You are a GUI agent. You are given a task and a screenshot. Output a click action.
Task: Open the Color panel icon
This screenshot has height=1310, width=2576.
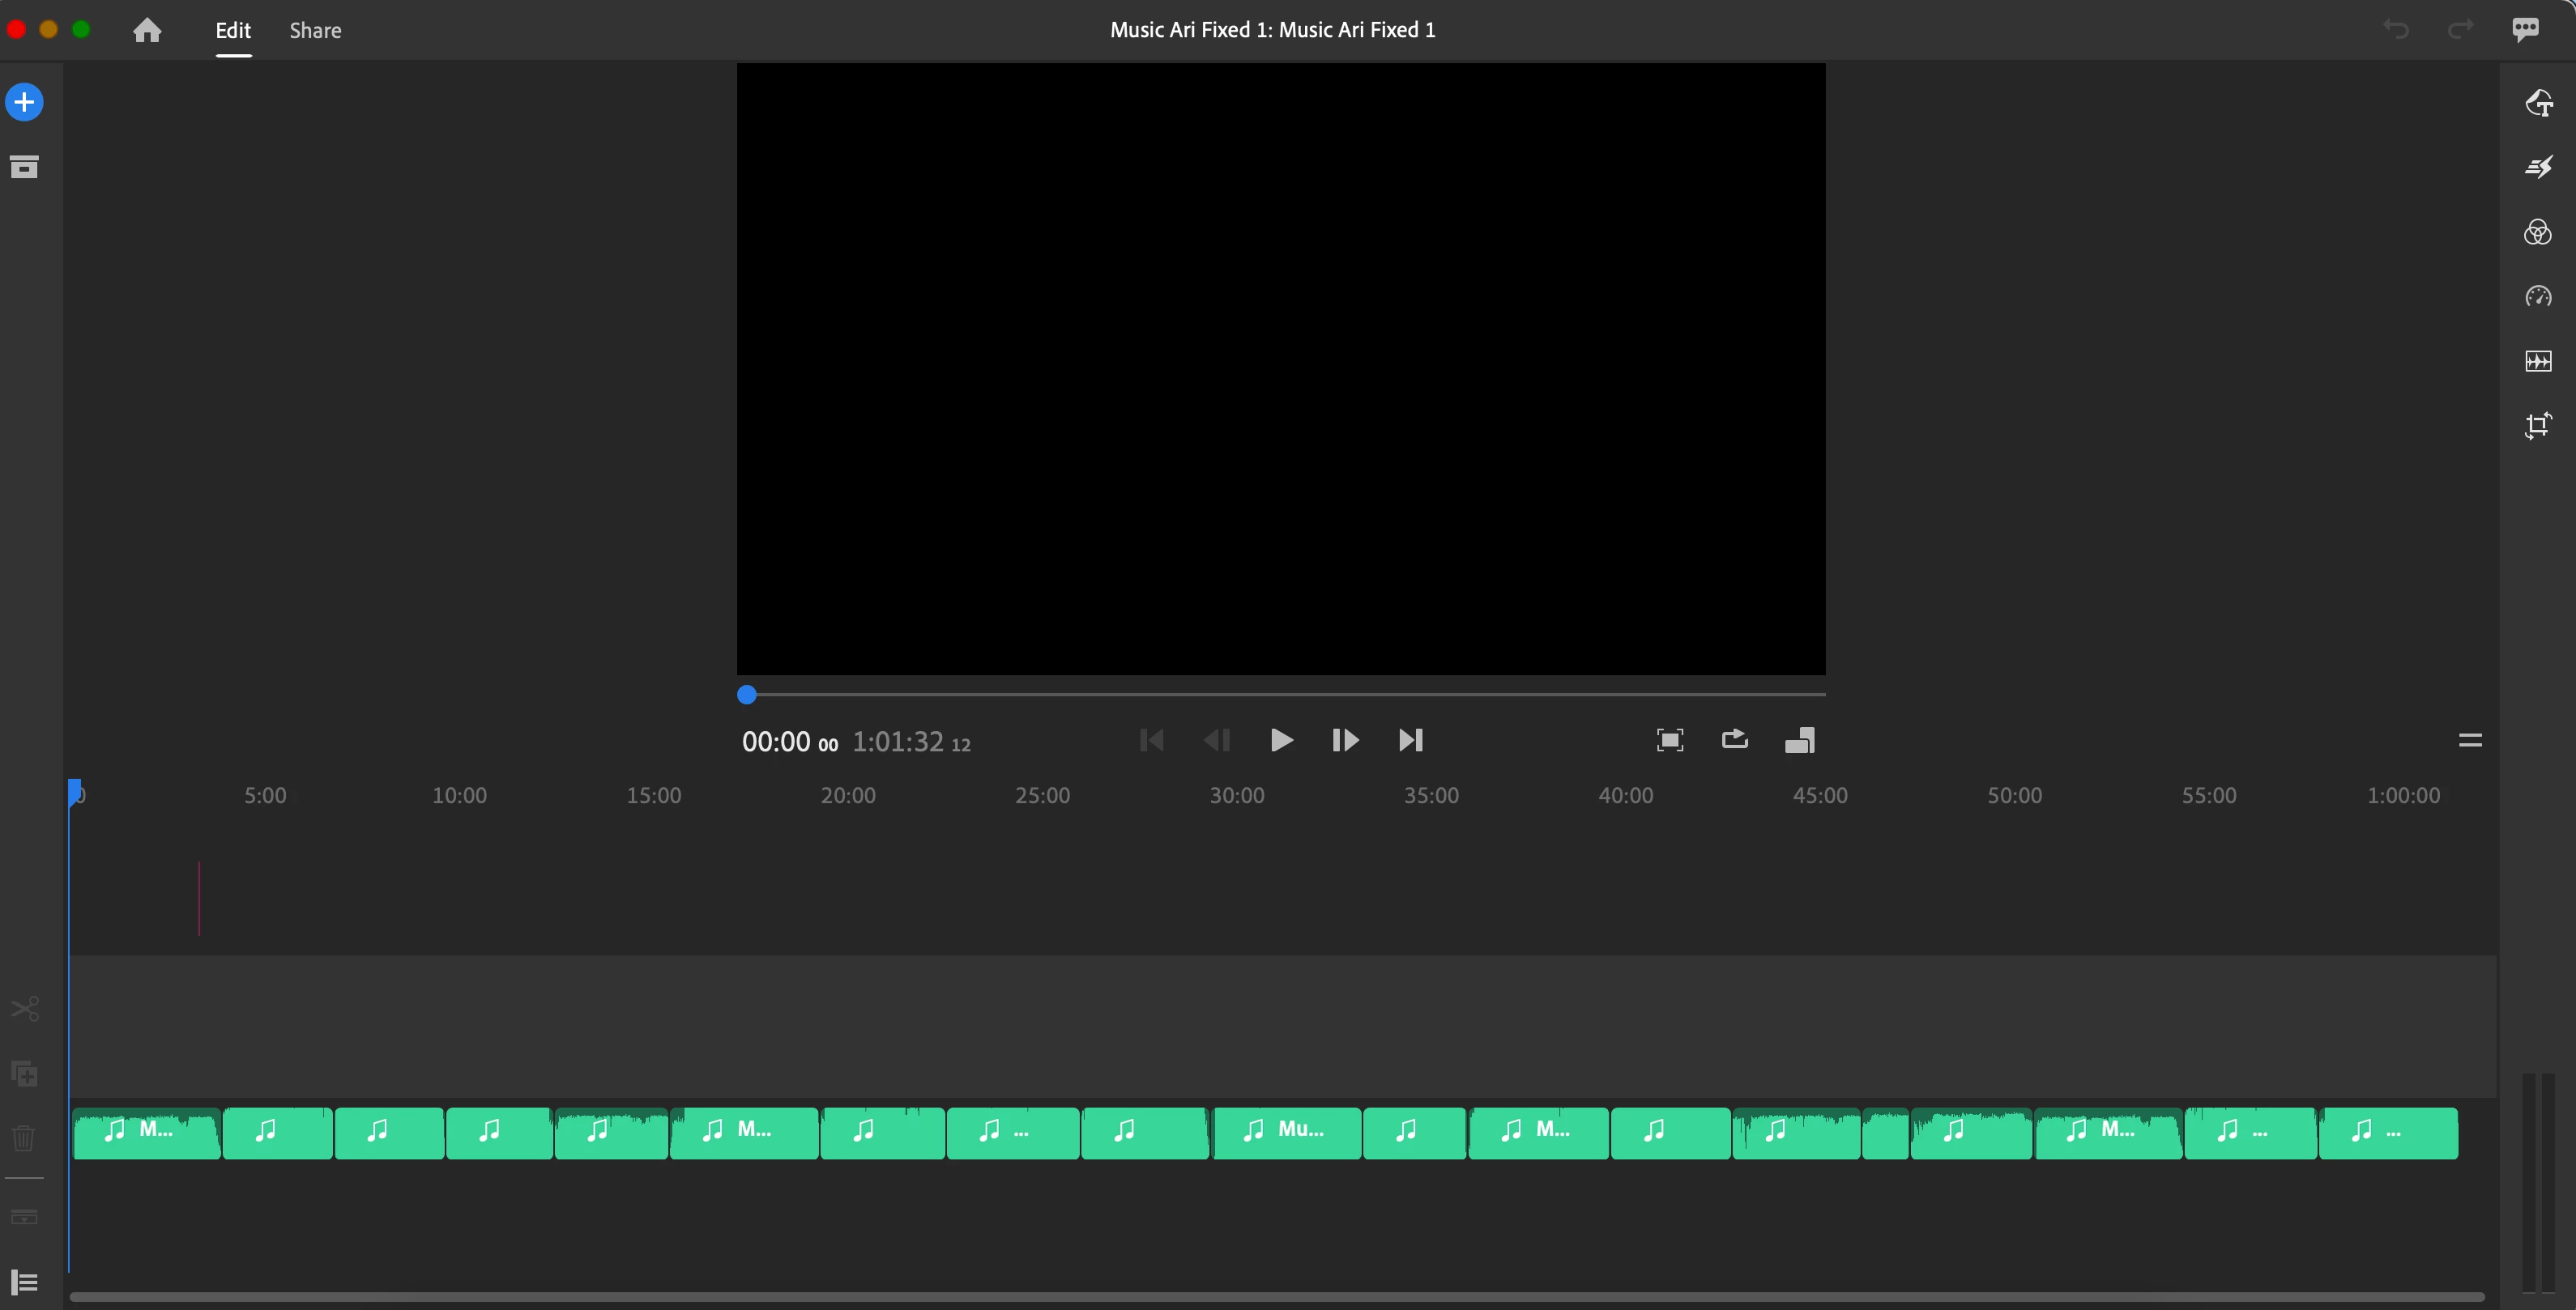2538,232
